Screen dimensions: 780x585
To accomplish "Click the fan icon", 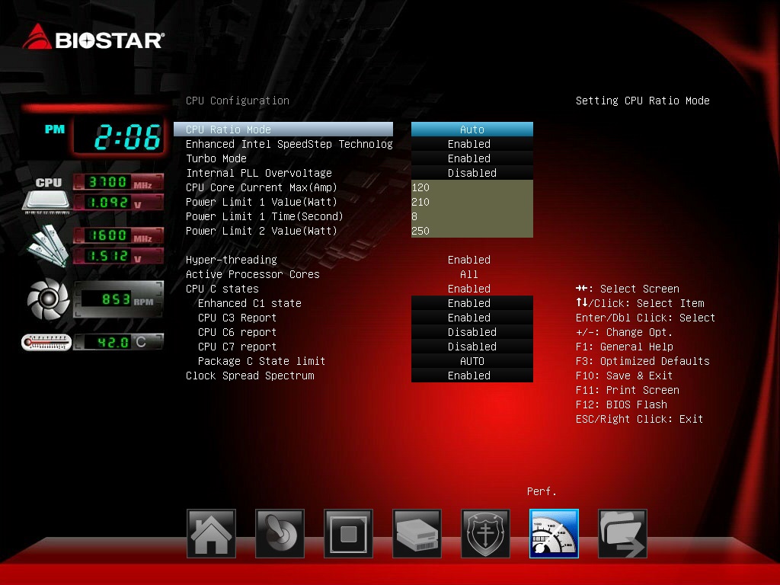I will [48, 299].
